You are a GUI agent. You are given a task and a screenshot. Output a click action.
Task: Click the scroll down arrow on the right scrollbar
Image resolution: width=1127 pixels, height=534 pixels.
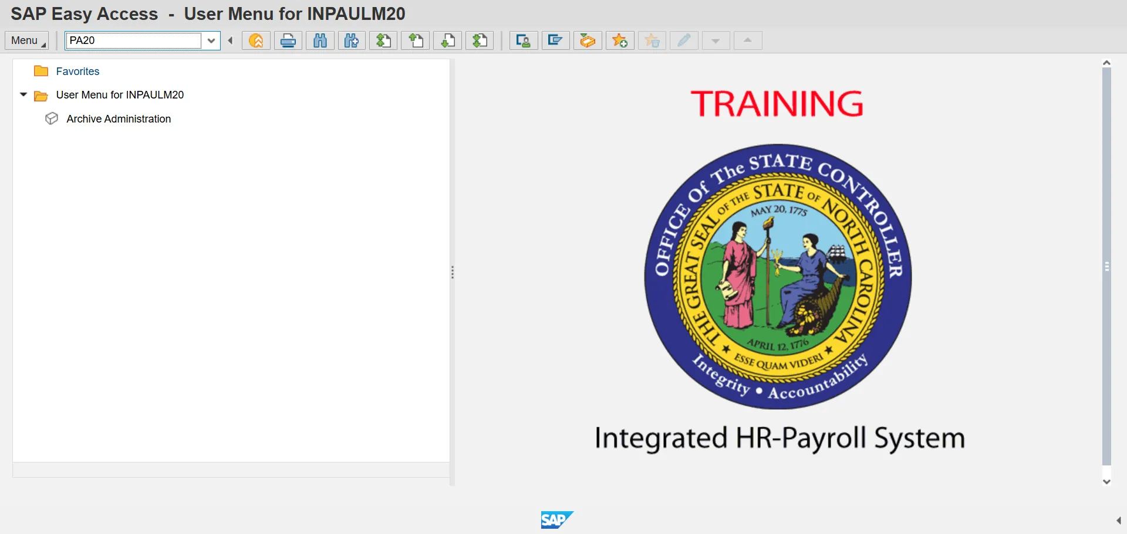(x=1106, y=482)
